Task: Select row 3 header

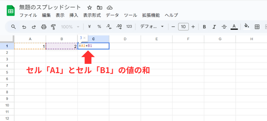Action: point(7,59)
